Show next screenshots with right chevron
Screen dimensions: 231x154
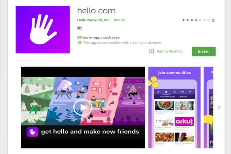tap(219, 108)
